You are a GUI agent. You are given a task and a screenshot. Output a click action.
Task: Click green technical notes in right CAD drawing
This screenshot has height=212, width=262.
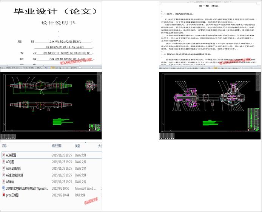[212, 123]
